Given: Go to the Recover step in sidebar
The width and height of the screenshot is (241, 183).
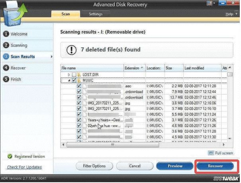Looking at the screenshot, I should pyautogui.click(x=27, y=68).
